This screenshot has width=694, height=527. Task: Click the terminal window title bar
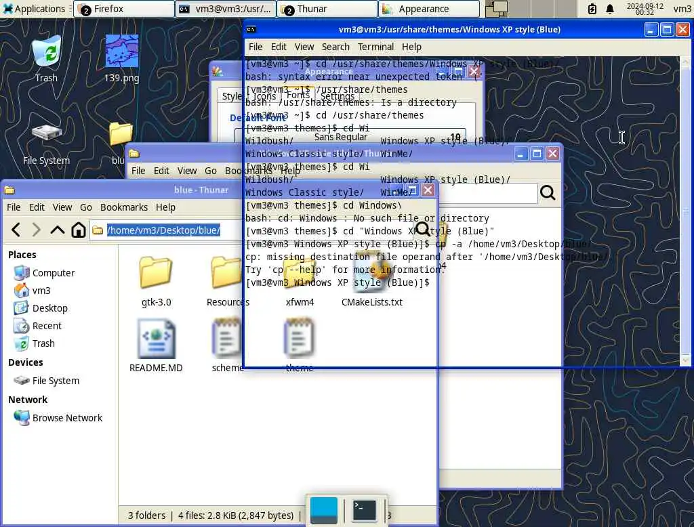pyautogui.click(x=449, y=30)
